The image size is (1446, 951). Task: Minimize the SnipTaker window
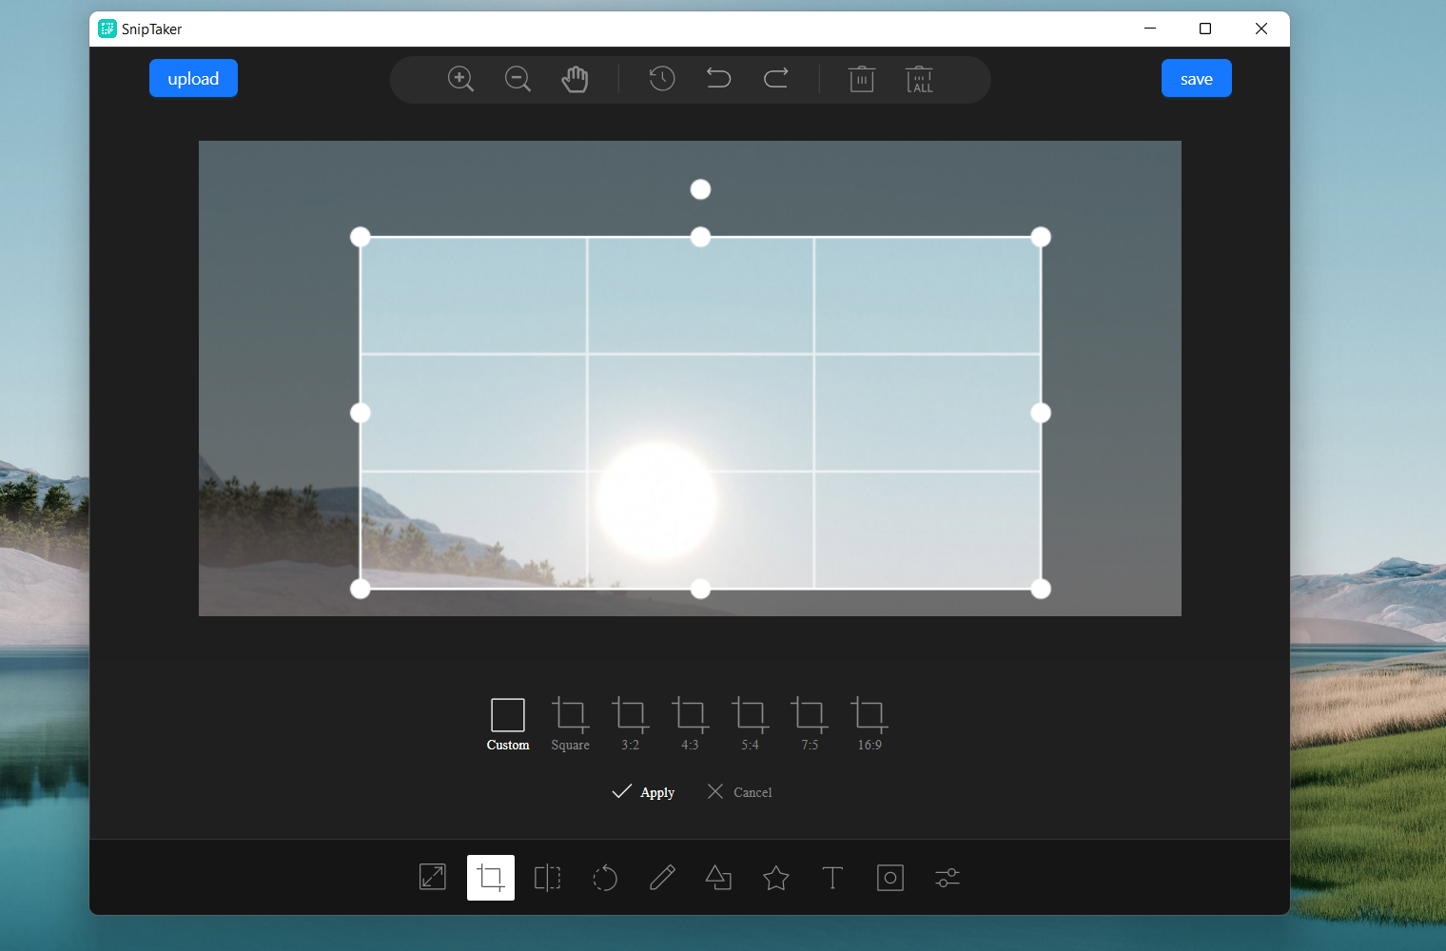tap(1150, 29)
